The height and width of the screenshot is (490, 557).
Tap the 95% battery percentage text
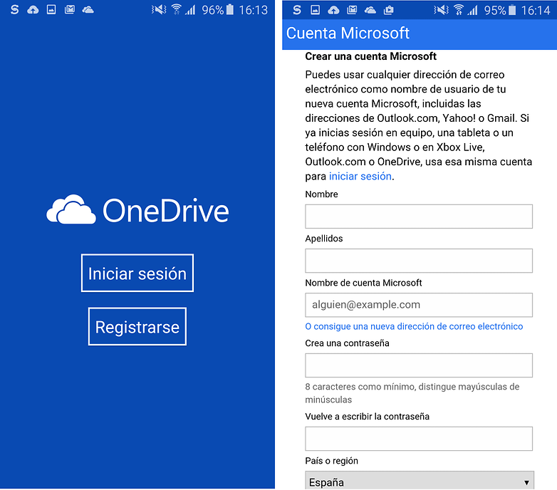pos(495,10)
